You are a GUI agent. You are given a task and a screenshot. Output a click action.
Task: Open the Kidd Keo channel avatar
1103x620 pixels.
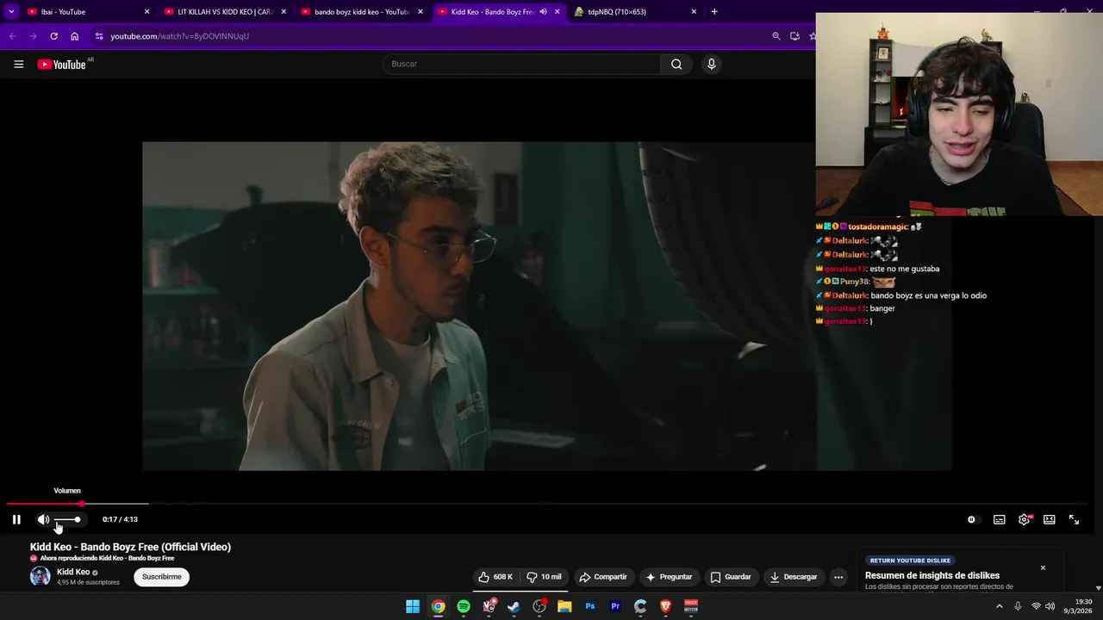pos(40,577)
